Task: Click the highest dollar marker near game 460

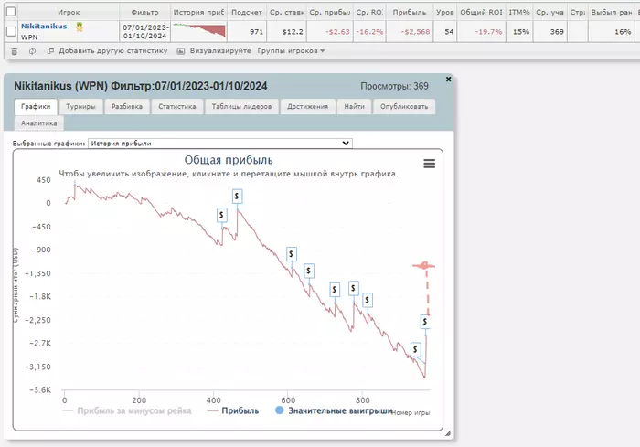Action: pos(237,197)
